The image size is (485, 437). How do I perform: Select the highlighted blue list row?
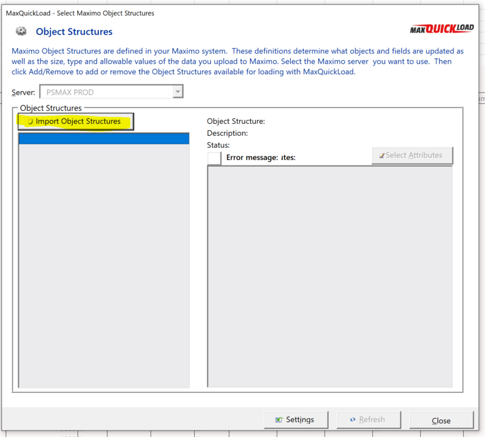[x=104, y=139]
